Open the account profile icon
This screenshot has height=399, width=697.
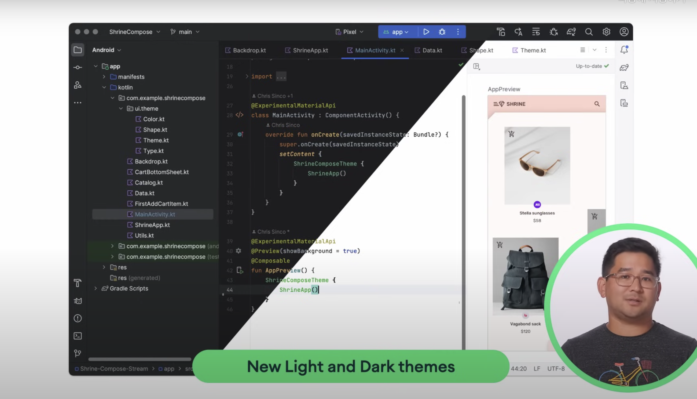tap(624, 32)
